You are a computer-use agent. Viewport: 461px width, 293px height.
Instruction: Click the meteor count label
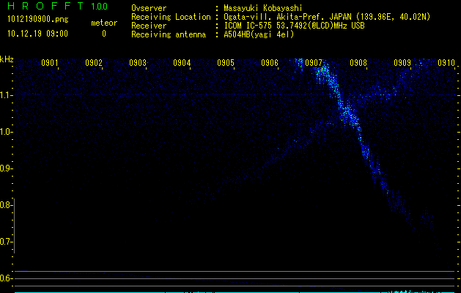click(104, 23)
